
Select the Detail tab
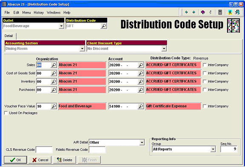(x=9, y=36)
